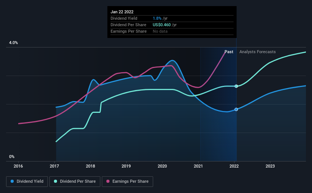The height and width of the screenshot is (193, 312).
Task: Click the 2021 x-axis label
Action: [x=198, y=166]
